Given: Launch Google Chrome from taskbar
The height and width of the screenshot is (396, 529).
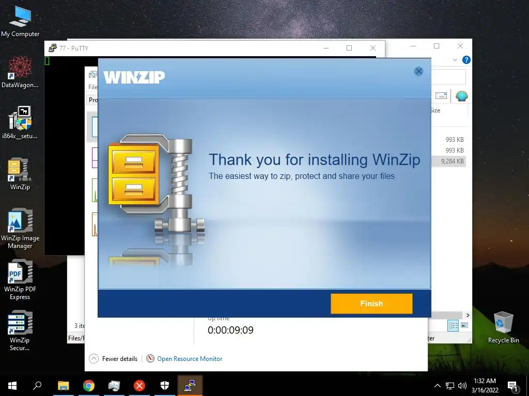Looking at the screenshot, I should click(x=89, y=386).
